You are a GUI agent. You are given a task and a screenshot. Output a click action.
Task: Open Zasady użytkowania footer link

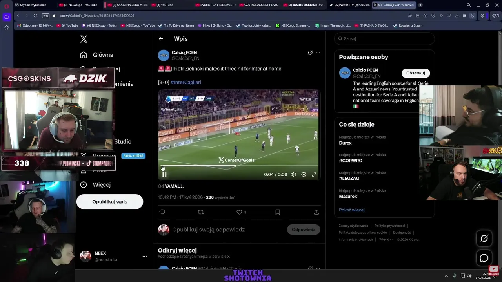pyautogui.click(x=353, y=226)
